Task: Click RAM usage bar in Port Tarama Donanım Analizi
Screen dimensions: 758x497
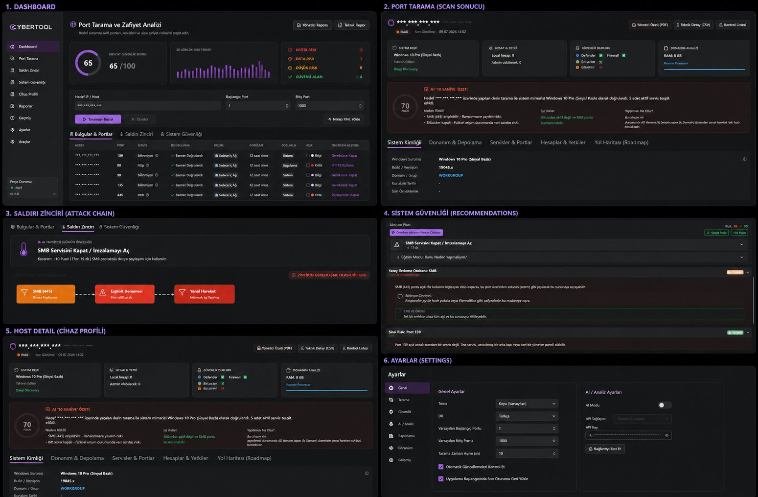Action: pyautogui.click(x=704, y=69)
